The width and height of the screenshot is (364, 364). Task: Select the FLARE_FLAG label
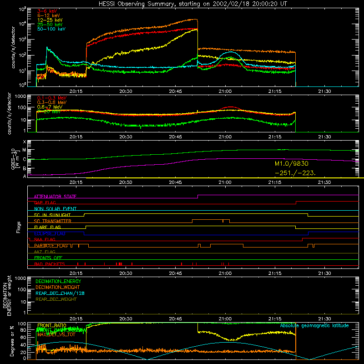pyautogui.click(x=47, y=227)
